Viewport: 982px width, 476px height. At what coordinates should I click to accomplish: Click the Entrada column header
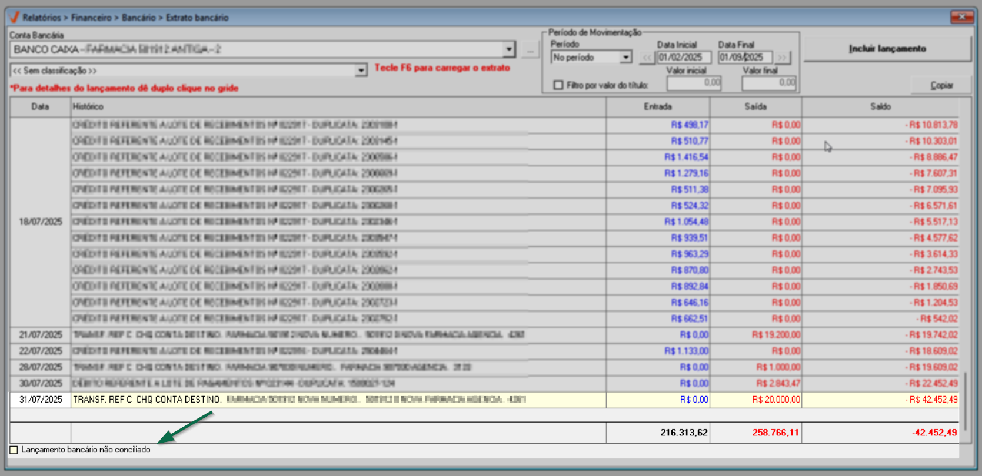click(x=657, y=107)
